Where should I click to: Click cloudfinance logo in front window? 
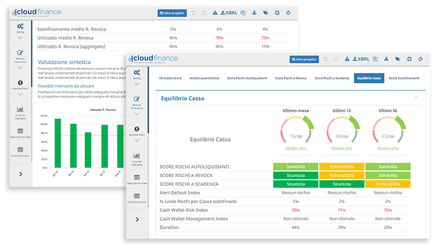click(x=153, y=59)
